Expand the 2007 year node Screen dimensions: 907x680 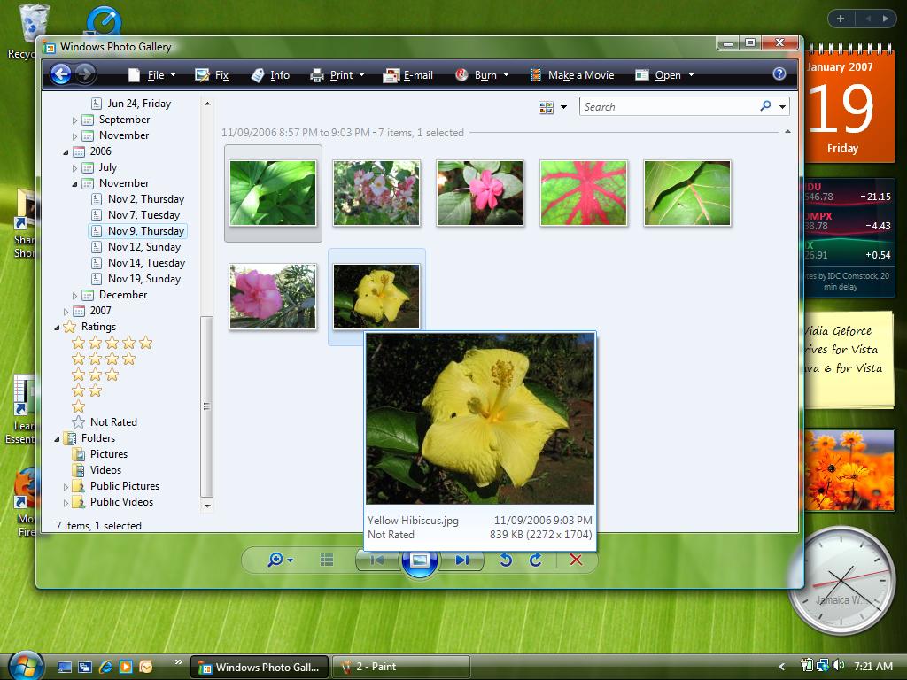(x=66, y=311)
